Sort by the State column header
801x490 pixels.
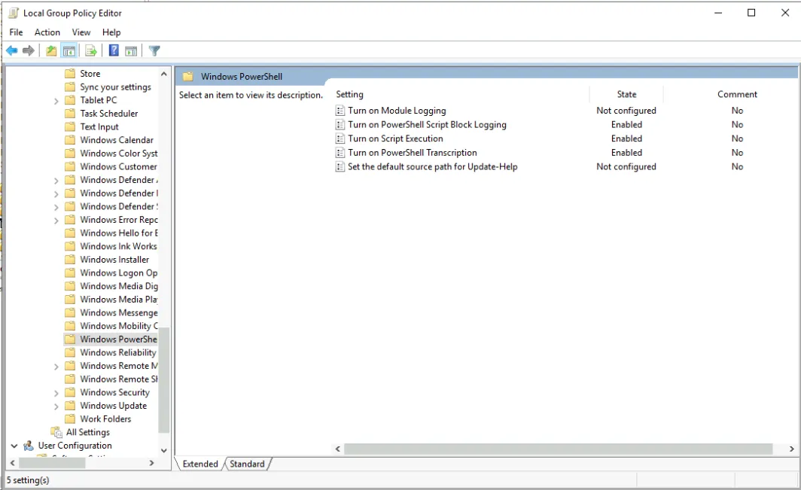coord(626,94)
